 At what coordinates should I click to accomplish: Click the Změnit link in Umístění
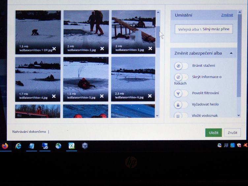click(x=227, y=15)
